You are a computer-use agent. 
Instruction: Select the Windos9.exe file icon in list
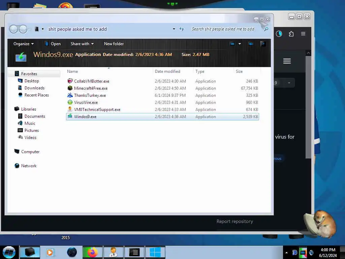click(x=70, y=116)
